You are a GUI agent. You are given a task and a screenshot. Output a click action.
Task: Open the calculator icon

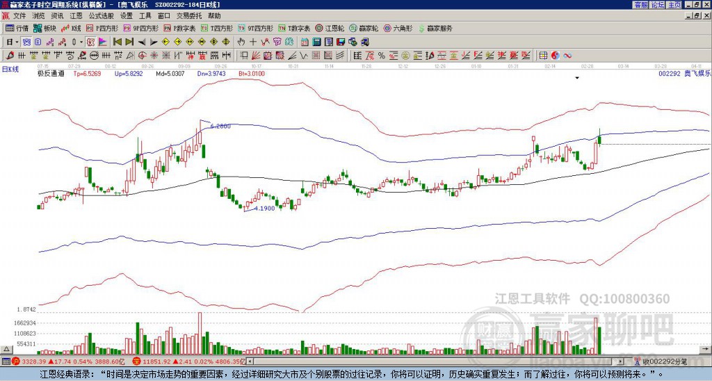[x=316, y=42]
